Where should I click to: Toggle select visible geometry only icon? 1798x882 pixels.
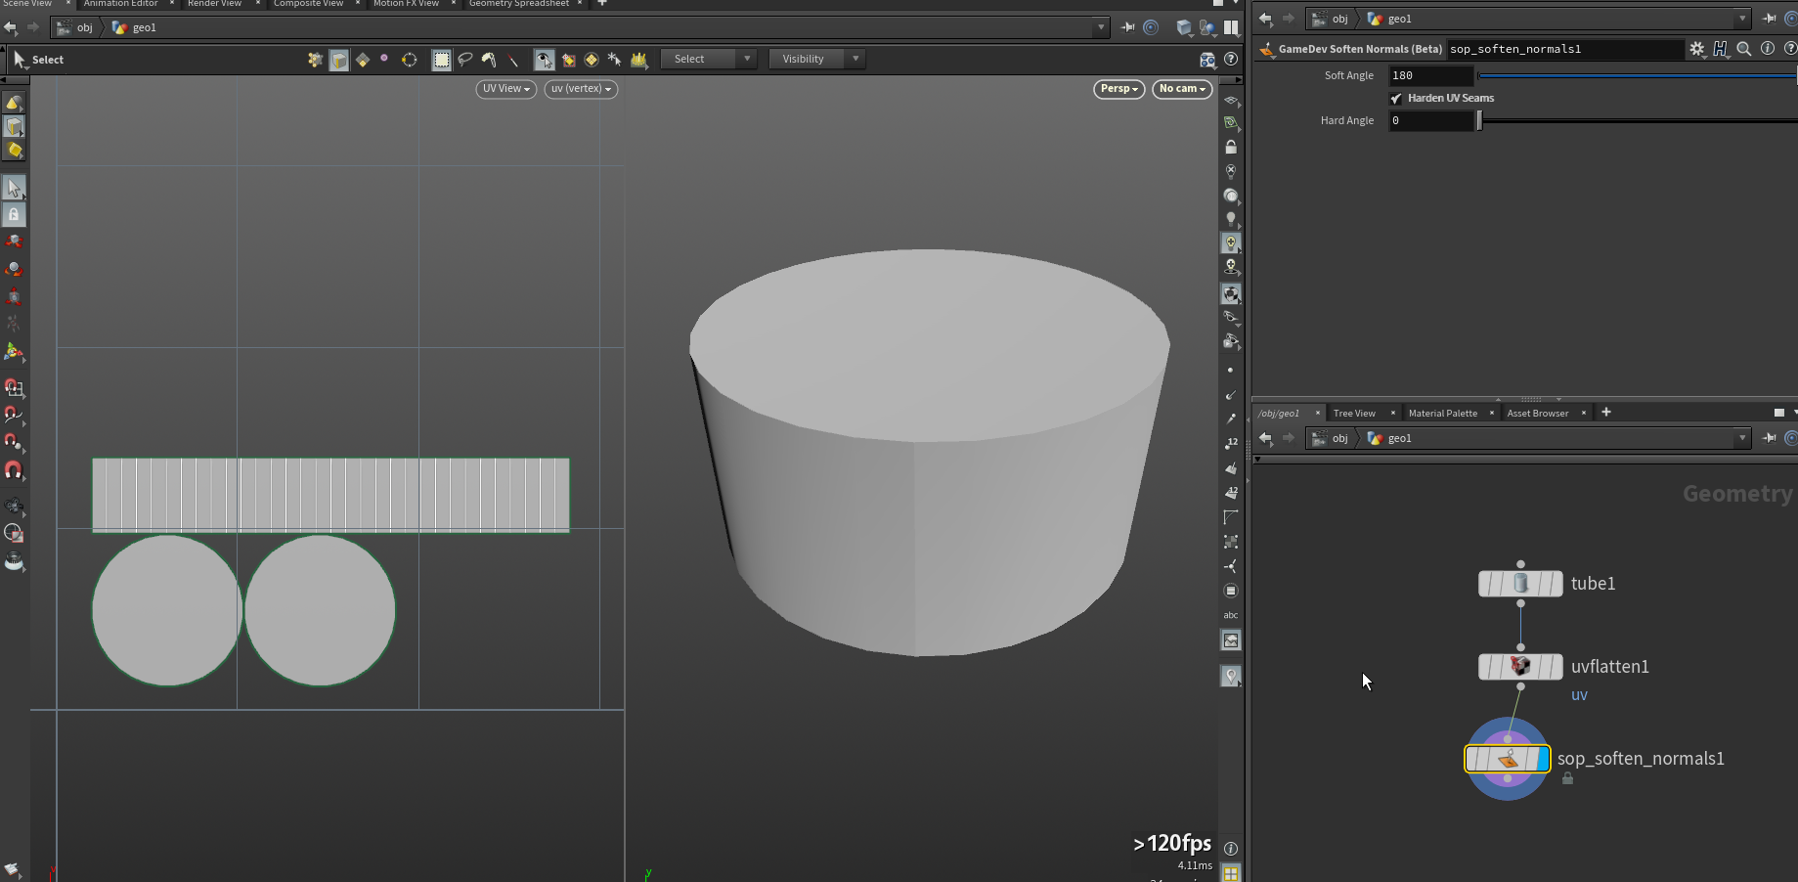tap(545, 60)
